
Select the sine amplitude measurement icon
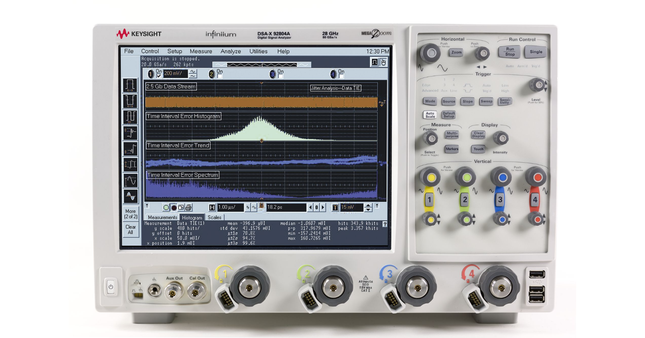pyautogui.click(x=130, y=180)
